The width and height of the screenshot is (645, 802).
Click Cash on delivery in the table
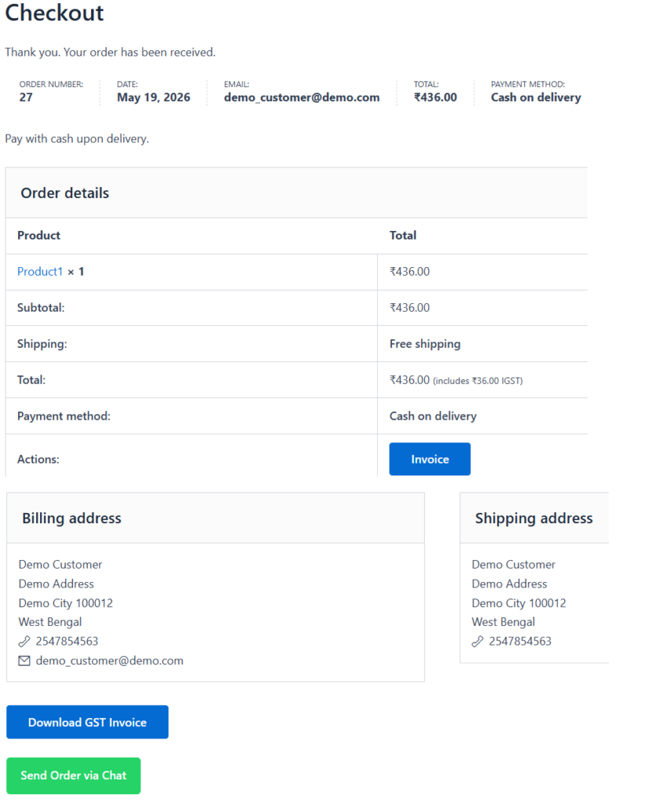433,416
